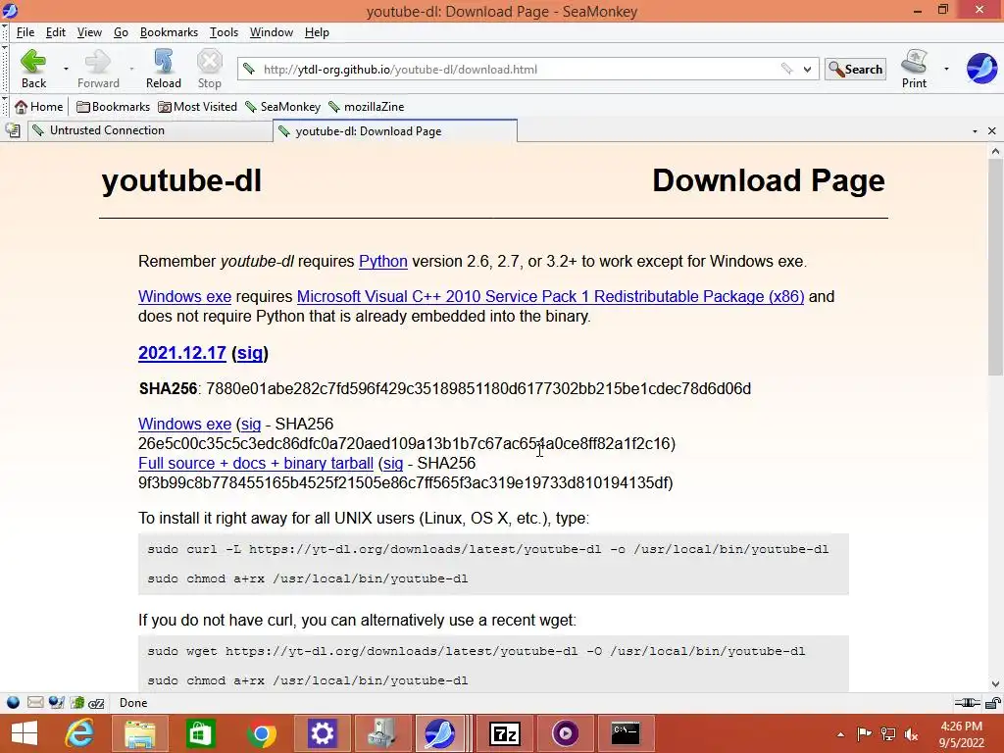Click the scrollbar up arrow
The image size is (1004, 753).
(995, 152)
